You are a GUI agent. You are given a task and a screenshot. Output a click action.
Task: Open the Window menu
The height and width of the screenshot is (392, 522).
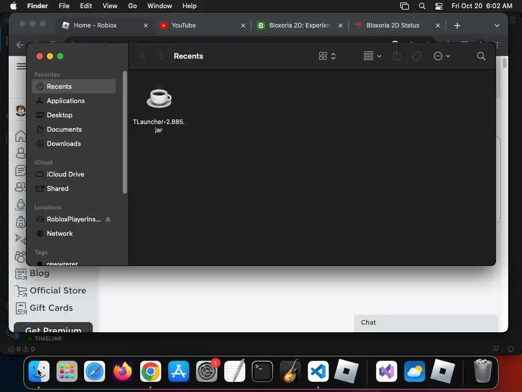(x=160, y=6)
